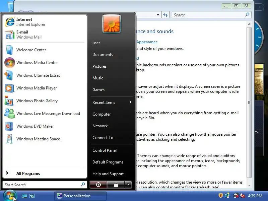Click the refresh button in Personalization window

[x=165, y=15]
